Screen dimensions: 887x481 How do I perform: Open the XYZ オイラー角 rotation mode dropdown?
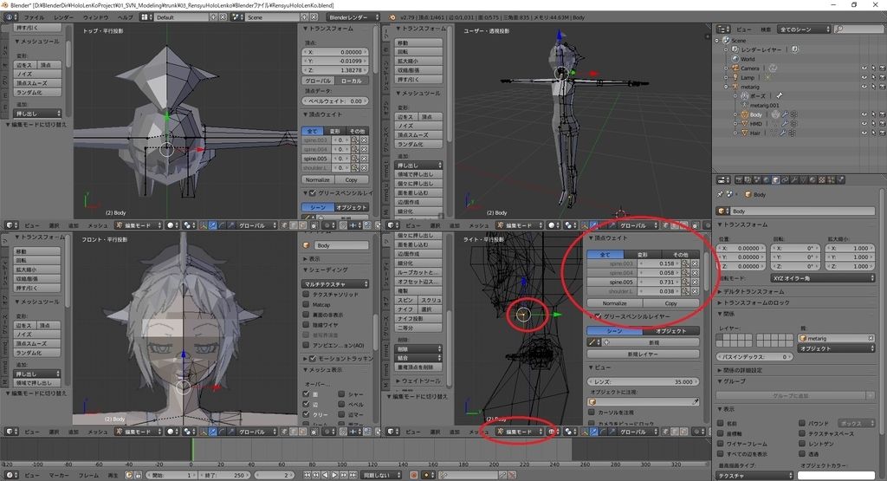pos(823,278)
